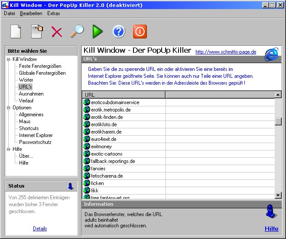Screen dimensions: 286x239
Task: Click the red power button icon
Action: [x=140, y=32]
